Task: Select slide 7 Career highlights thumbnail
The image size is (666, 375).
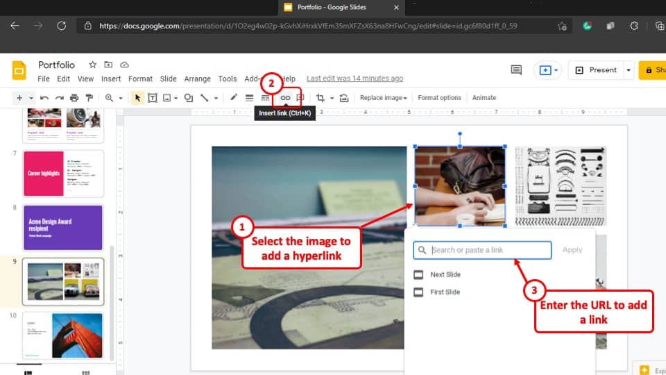Action: (x=63, y=174)
